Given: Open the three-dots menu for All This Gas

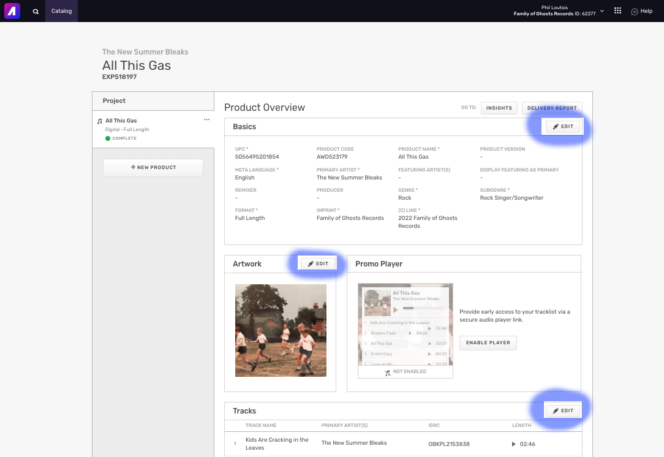Looking at the screenshot, I should pos(206,120).
